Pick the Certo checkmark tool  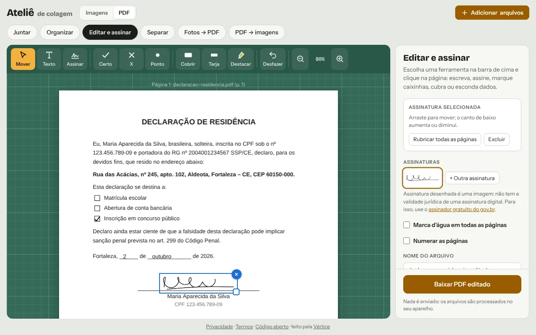(106, 59)
